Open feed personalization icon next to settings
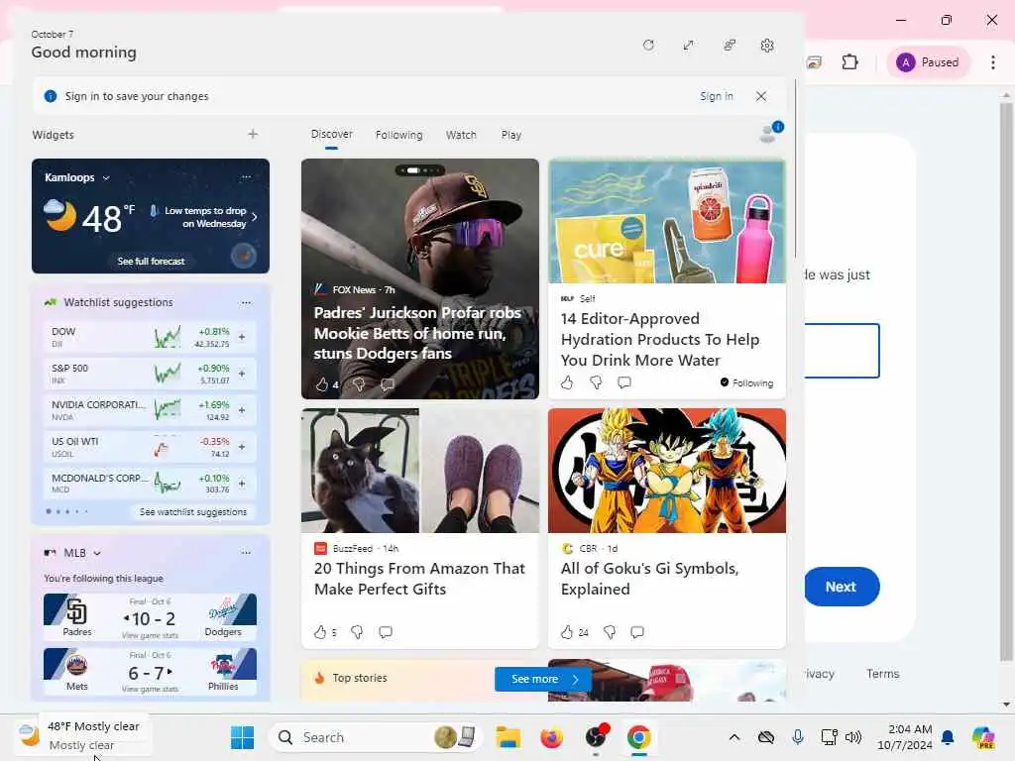This screenshot has height=761, width=1015. point(730,46)
